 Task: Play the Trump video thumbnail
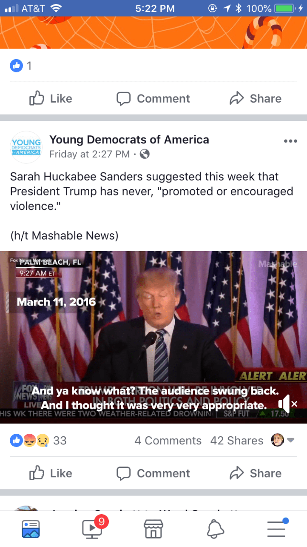coord(153,337)
